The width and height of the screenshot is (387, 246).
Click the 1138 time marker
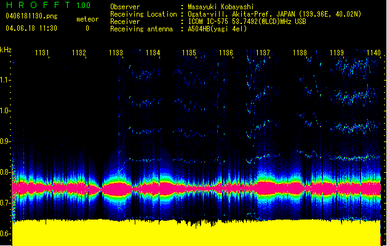coord(300,53)
